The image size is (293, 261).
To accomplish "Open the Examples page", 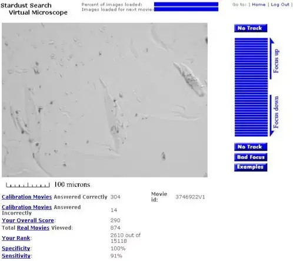I will [x=251, y=167].
